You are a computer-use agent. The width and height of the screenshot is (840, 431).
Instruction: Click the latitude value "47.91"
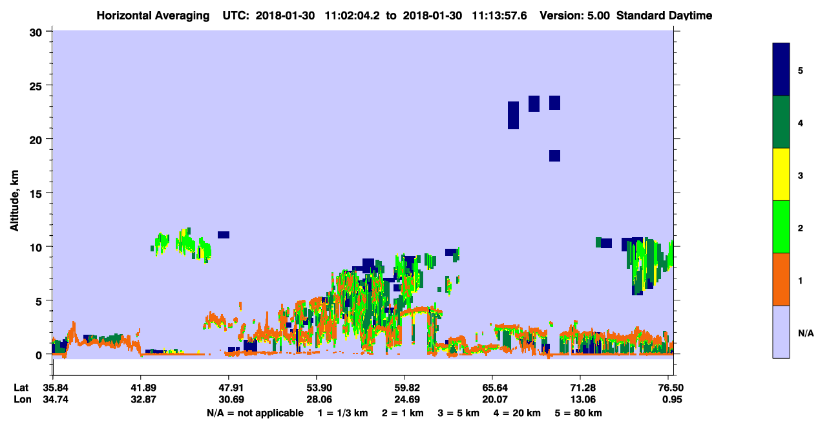[228, 388]
